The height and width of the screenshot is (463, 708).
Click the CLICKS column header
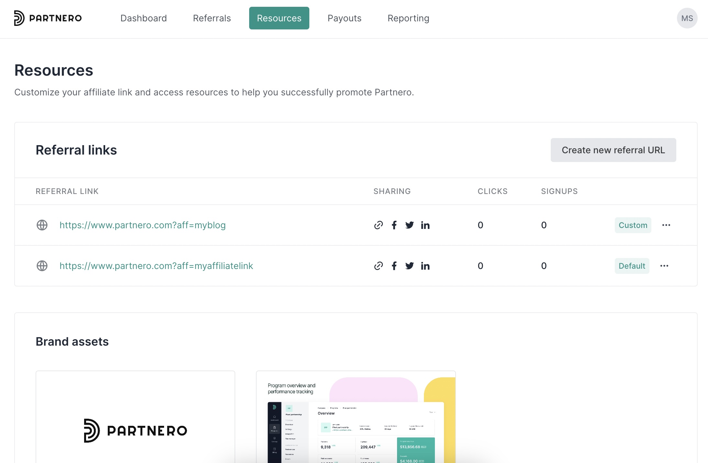coord(492,191)
